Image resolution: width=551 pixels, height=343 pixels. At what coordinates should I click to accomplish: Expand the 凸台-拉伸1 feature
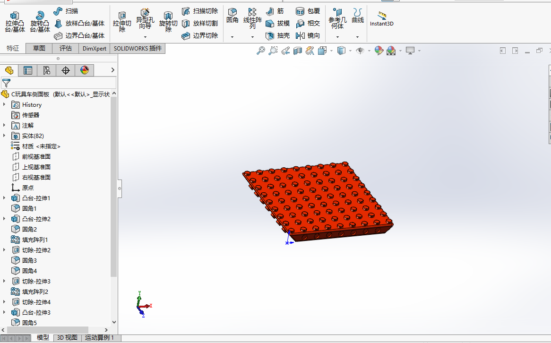[x=4, y=198]
